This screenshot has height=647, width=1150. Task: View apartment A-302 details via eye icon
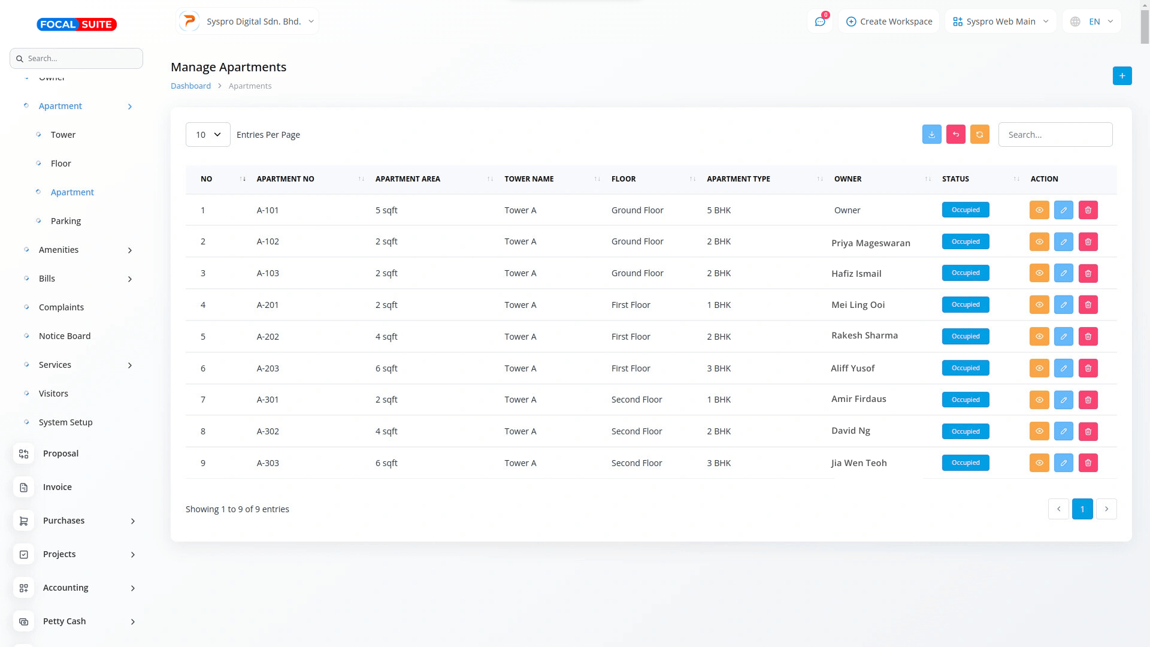coord(1039,431)
